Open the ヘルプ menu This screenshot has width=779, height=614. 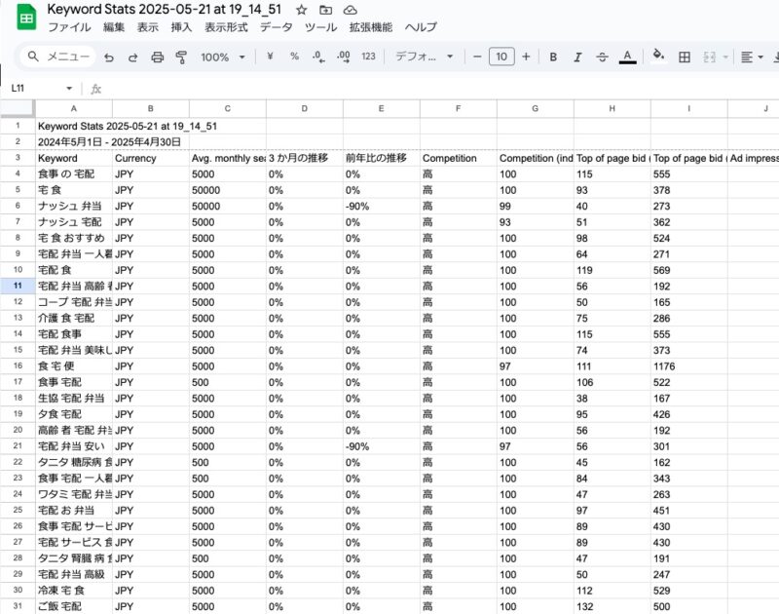click(421, 27)
